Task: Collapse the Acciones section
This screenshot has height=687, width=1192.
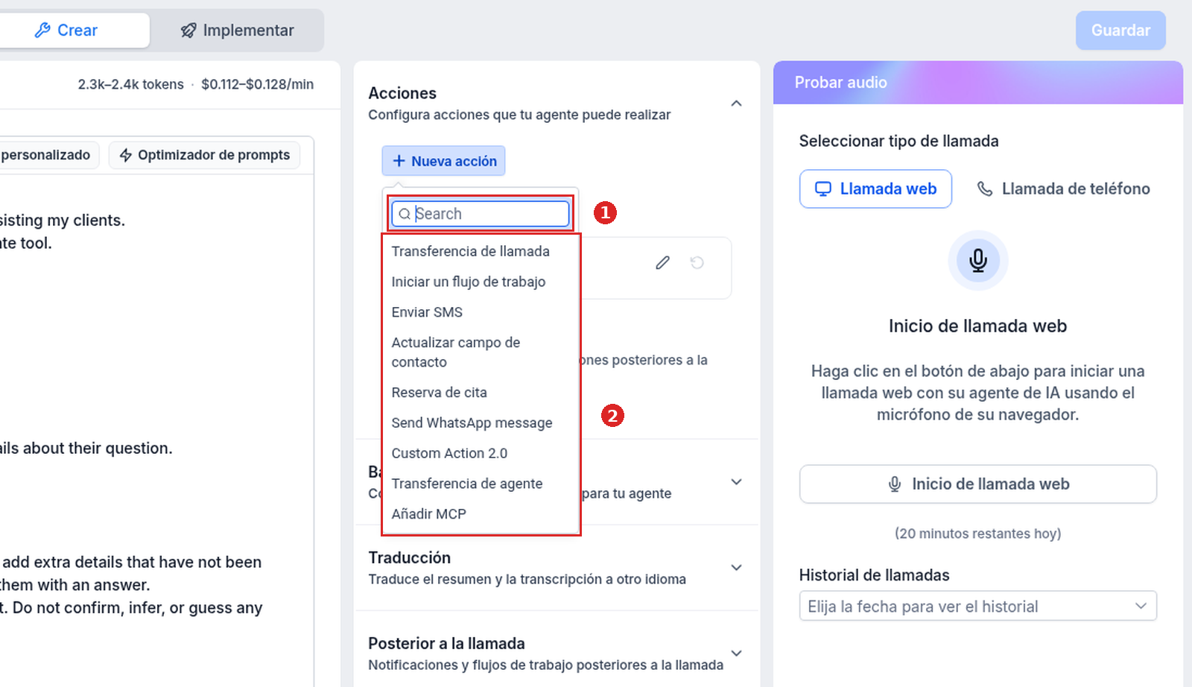Action: pos(736,104)
